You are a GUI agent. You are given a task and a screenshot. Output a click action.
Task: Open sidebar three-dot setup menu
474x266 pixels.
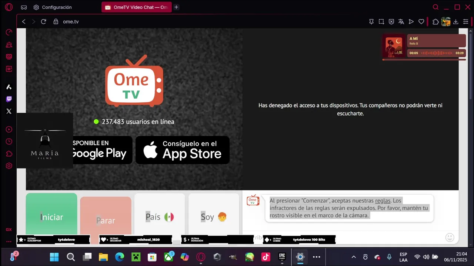click(x=9, y=242)
